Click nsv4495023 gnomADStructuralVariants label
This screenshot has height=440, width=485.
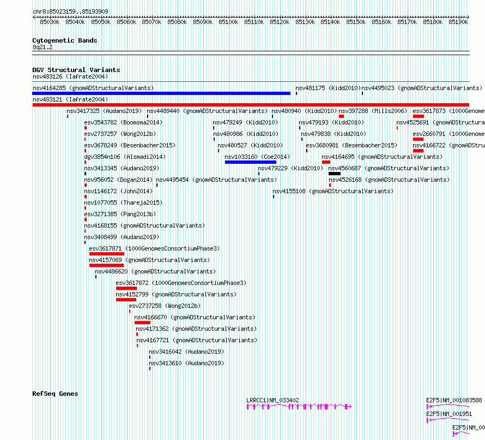(422, 88)
